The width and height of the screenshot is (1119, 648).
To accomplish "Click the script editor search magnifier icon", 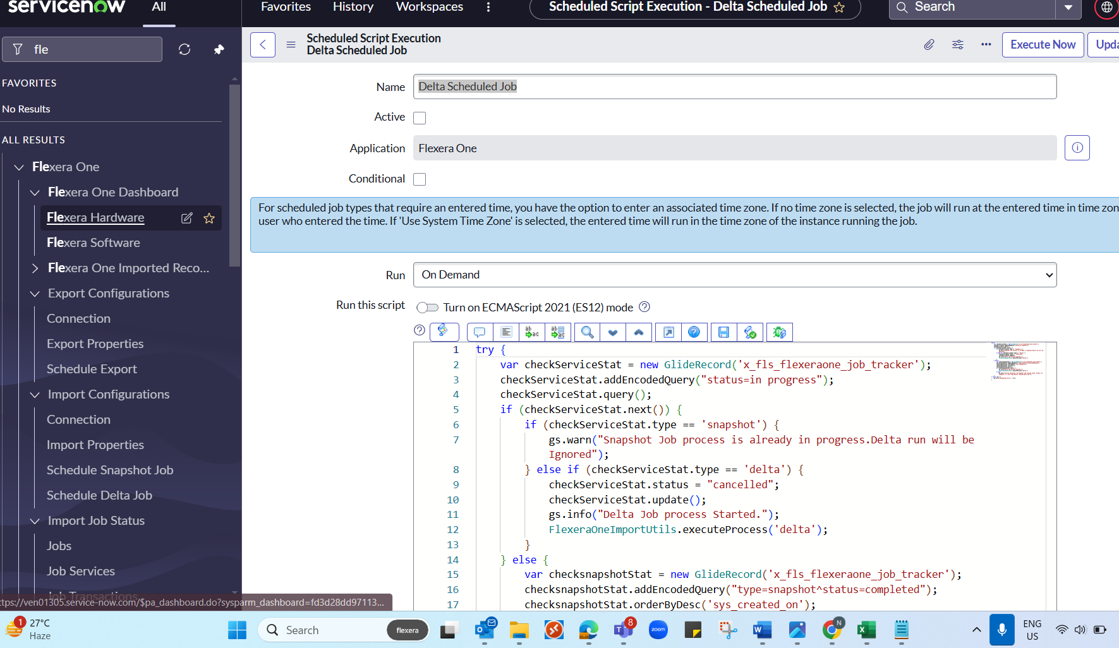I will 587,332.
